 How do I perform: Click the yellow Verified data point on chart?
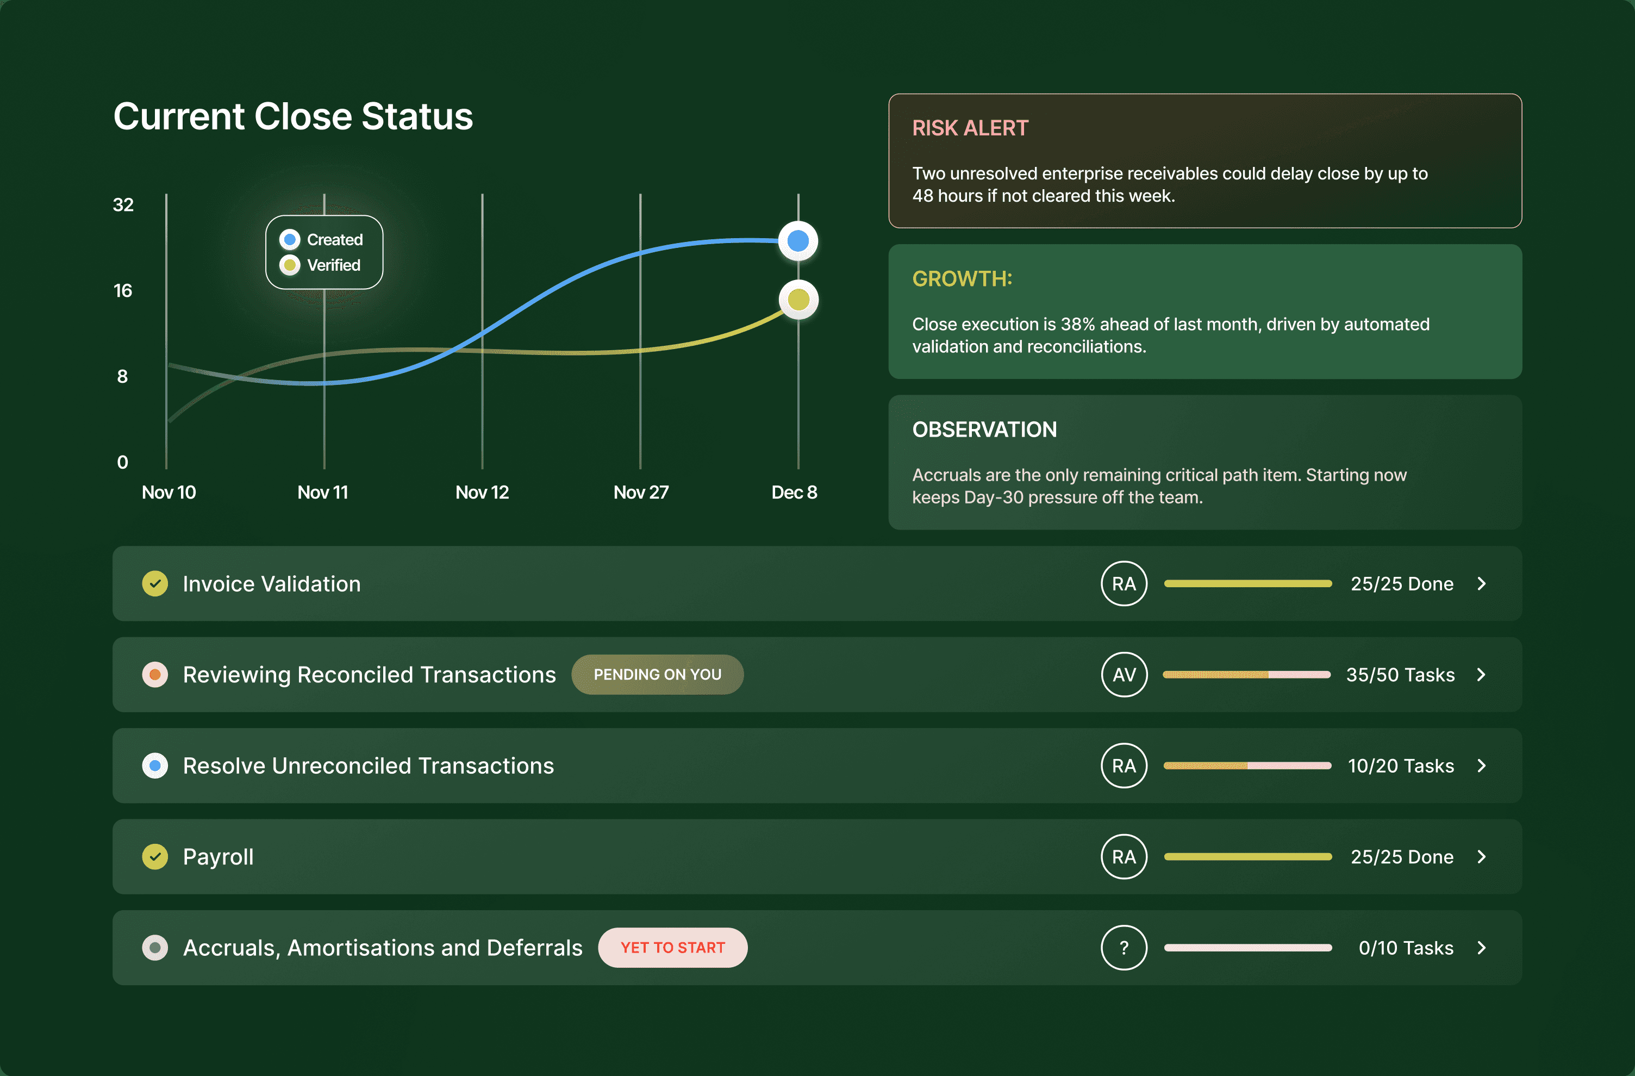tap(798, 300)
